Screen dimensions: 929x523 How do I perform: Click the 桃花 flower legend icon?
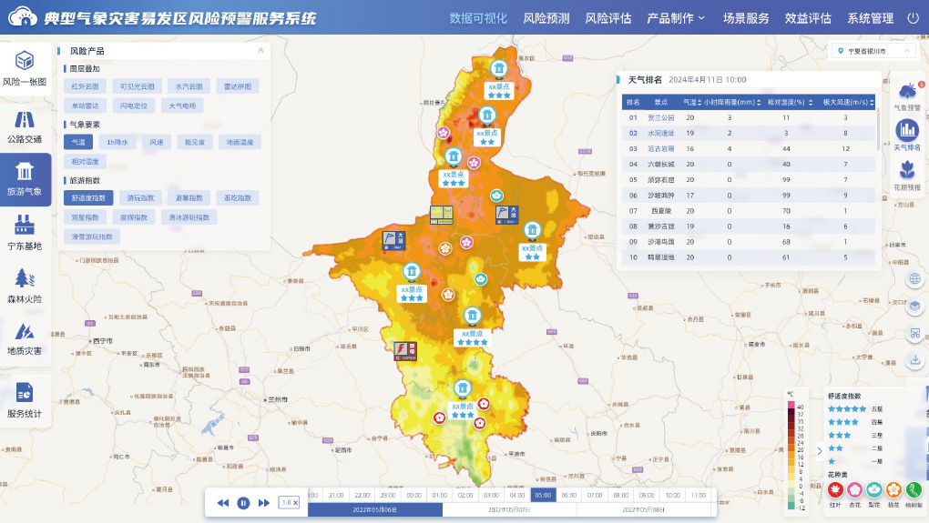click(893, 490)
